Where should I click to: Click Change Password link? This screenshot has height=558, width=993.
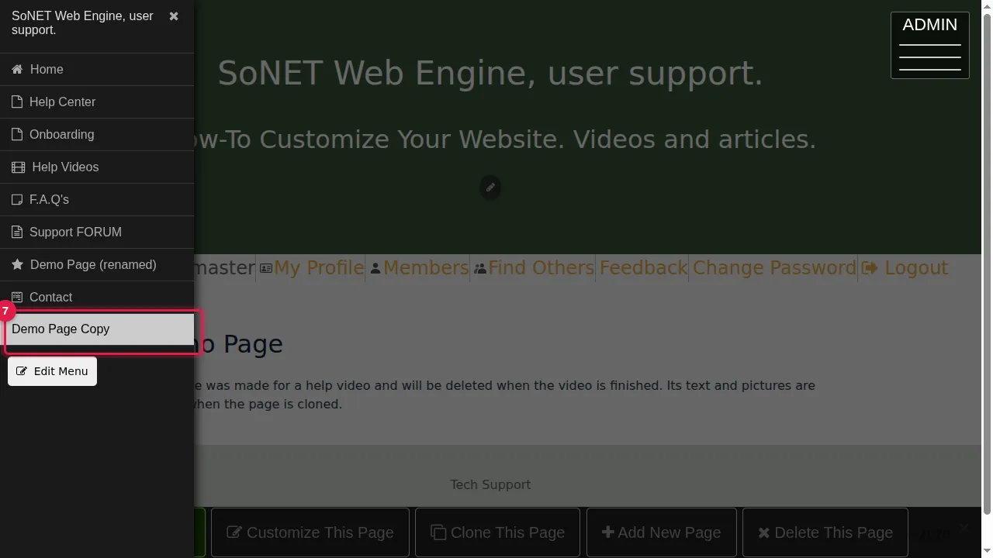774,268
